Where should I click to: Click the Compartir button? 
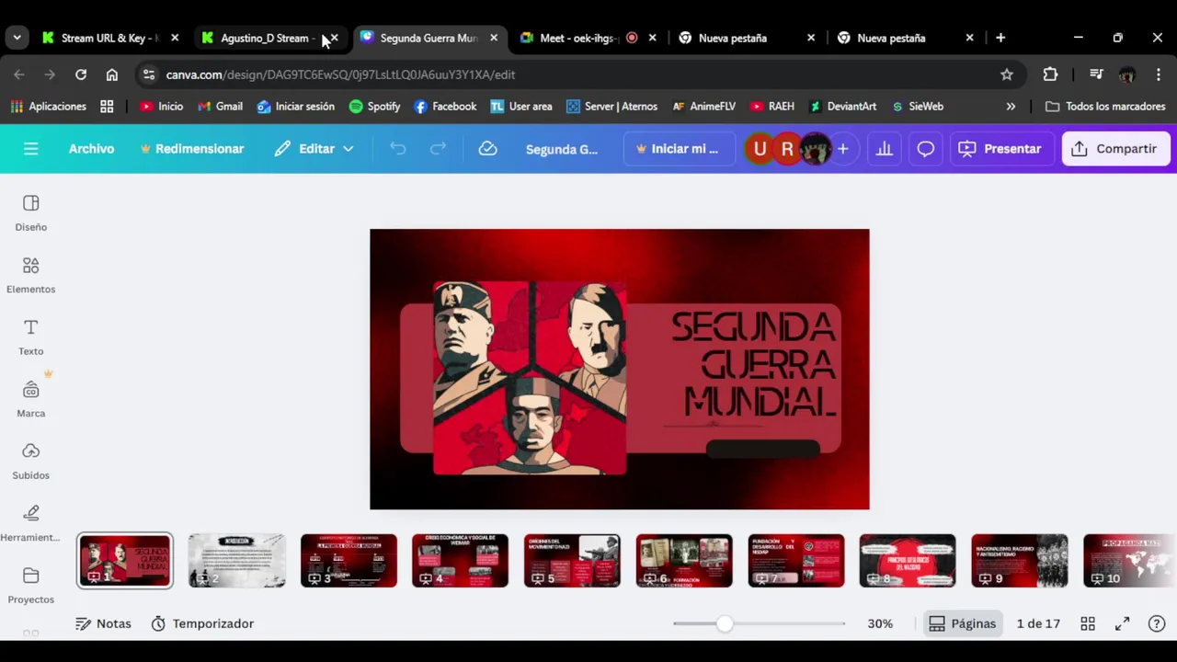[x=1114, y=149]
